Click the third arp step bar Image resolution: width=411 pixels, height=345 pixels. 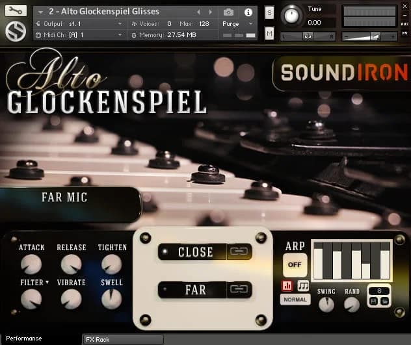point(337,261)
